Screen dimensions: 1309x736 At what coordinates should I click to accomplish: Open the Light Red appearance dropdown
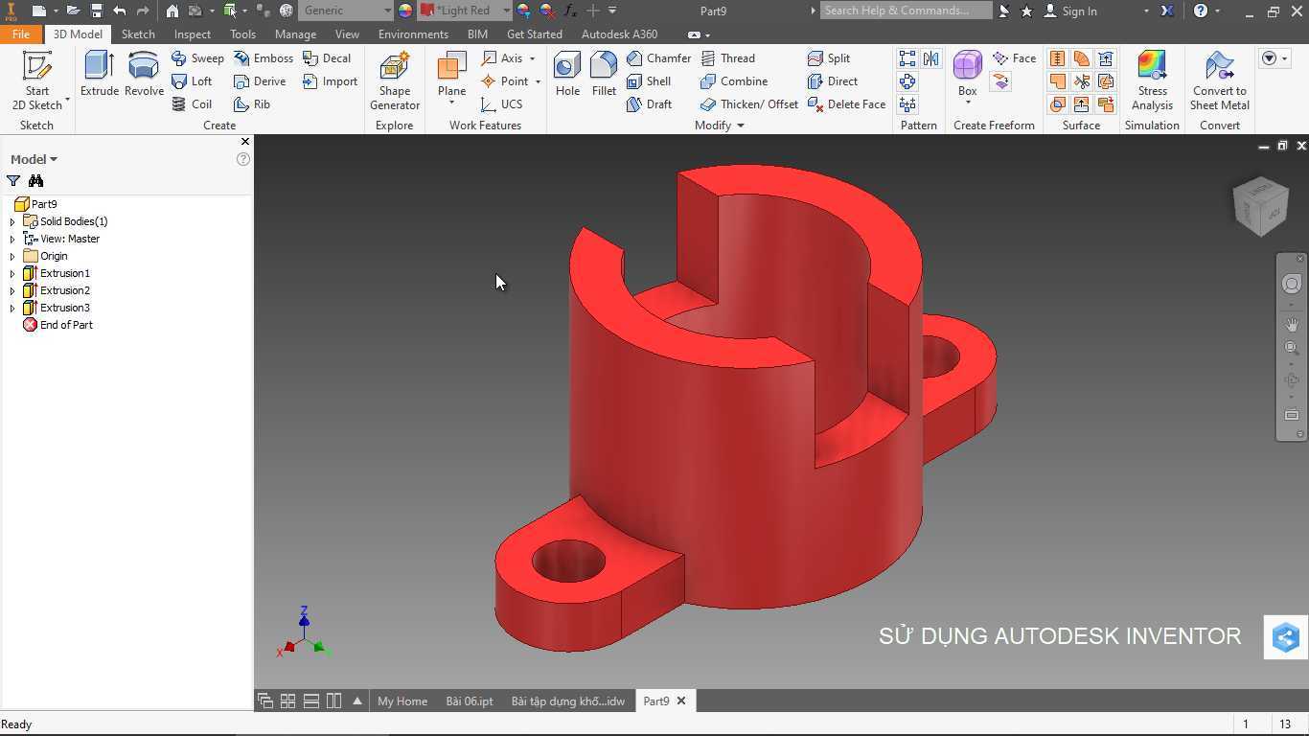click(x=466, y=11)
